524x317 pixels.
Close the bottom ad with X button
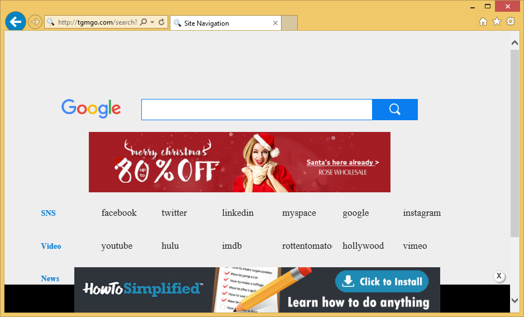499,276
